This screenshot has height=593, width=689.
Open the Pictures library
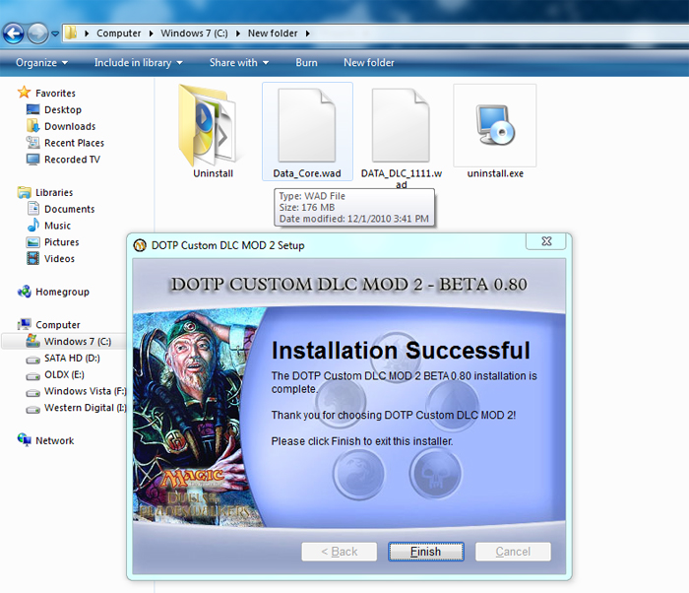click(x=61, y=241)
